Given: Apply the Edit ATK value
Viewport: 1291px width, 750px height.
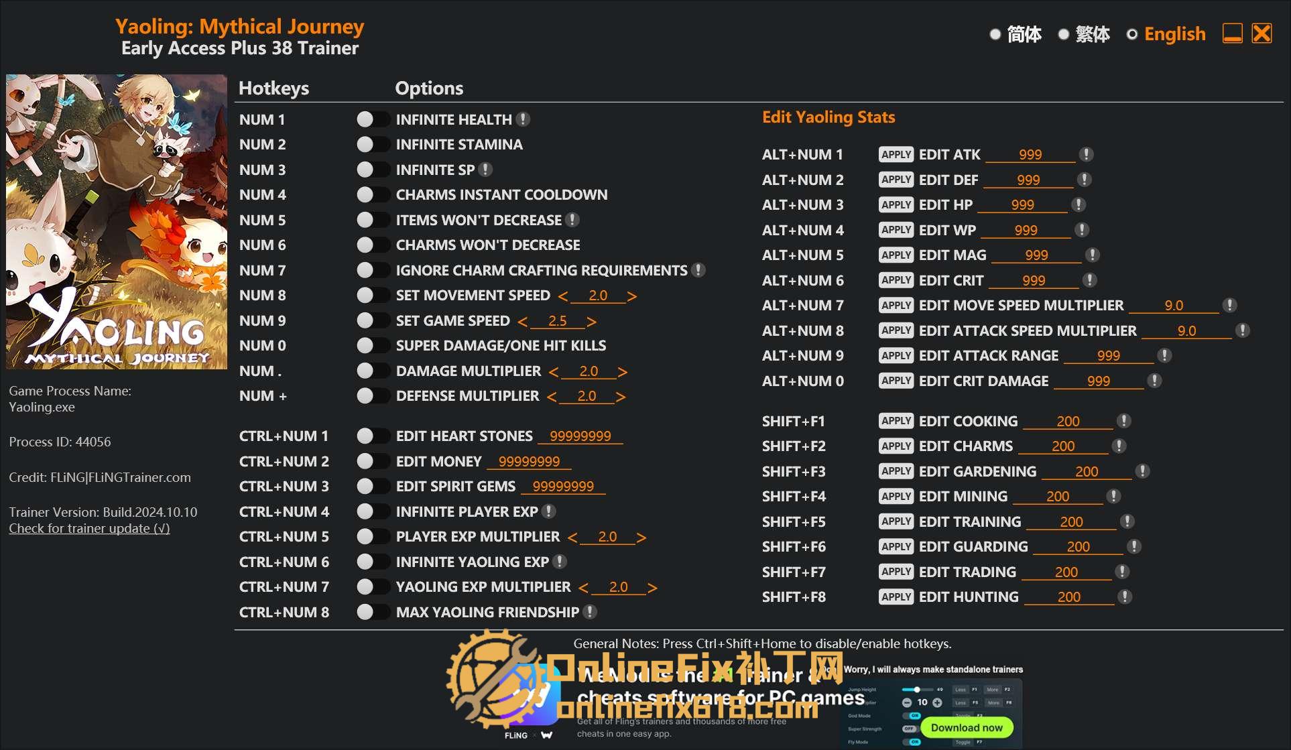Looking at the screenshot, I should 896,155.
